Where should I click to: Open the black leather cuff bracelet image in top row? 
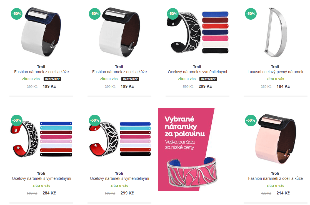pyautogui.click(x=119, y=32)
